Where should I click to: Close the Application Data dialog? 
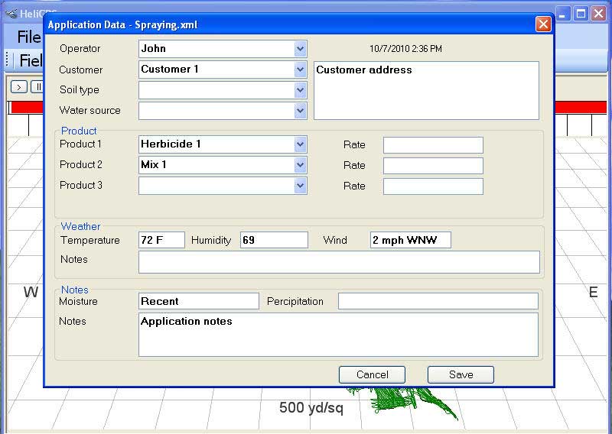click(543, 24)
